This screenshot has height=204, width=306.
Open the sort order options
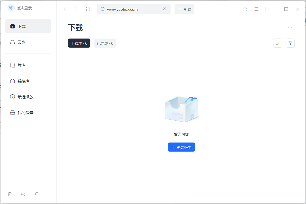(277, 43)
